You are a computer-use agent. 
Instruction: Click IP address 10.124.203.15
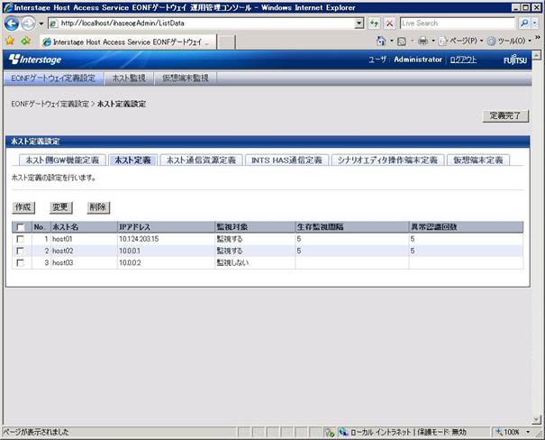click(x=139, y=239)
